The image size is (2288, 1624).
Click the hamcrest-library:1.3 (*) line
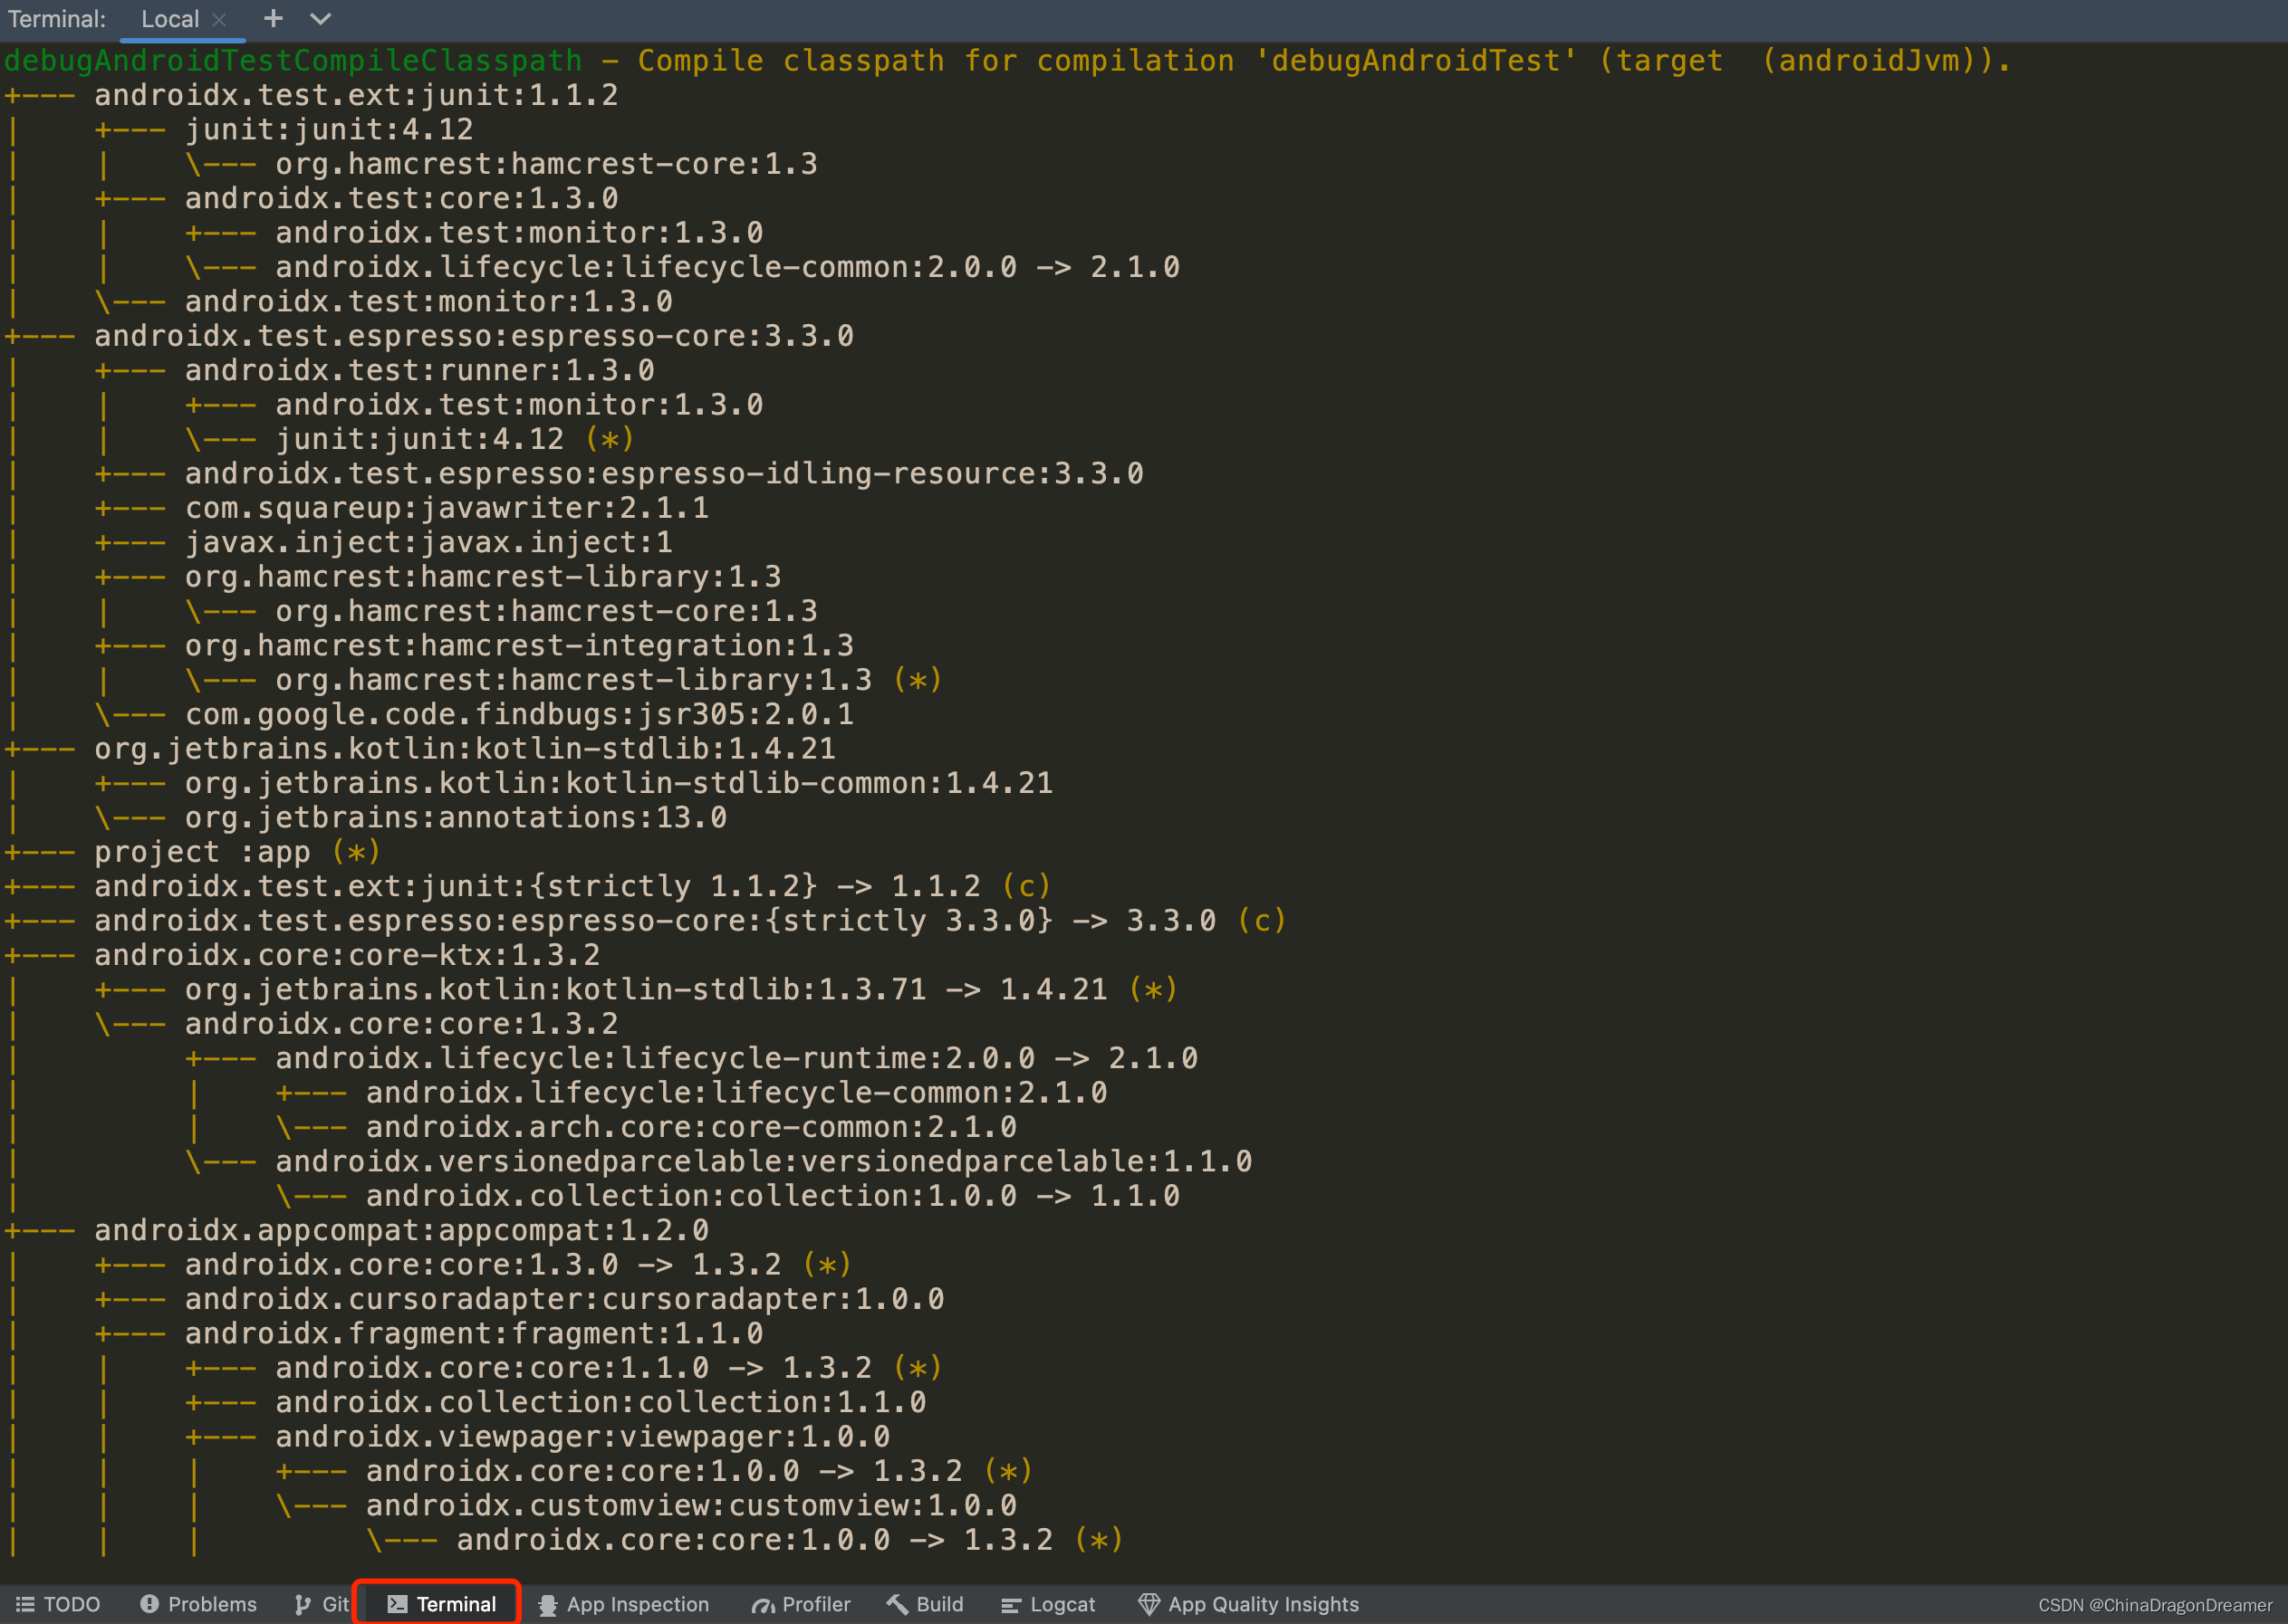(610, 680)
